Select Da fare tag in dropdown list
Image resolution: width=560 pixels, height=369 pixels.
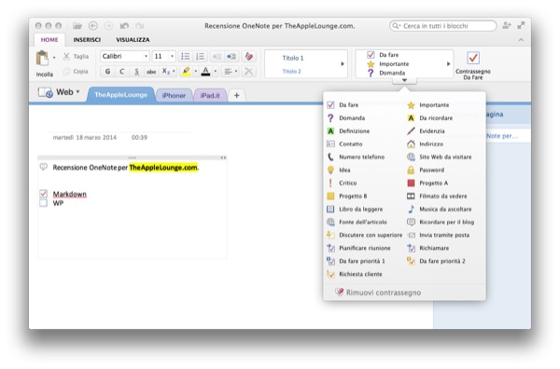tap(343, 104)
